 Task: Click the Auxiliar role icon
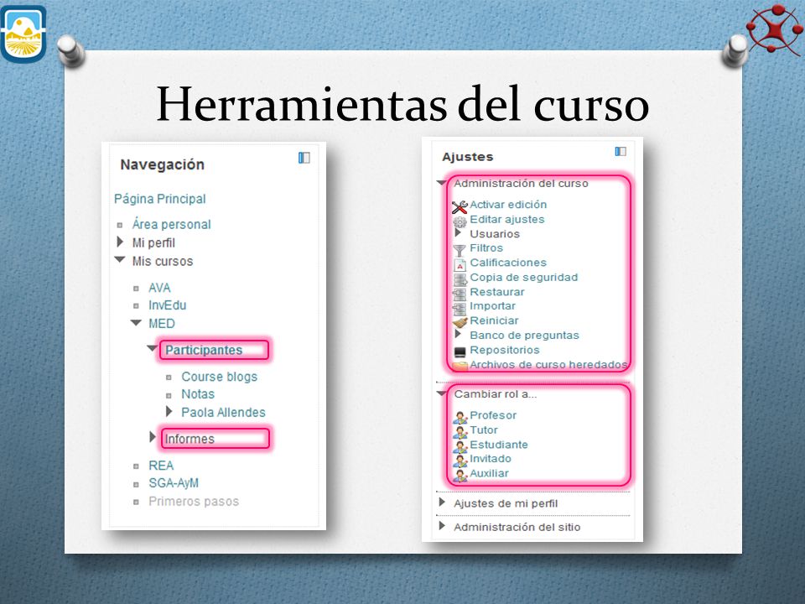(460, 475)
